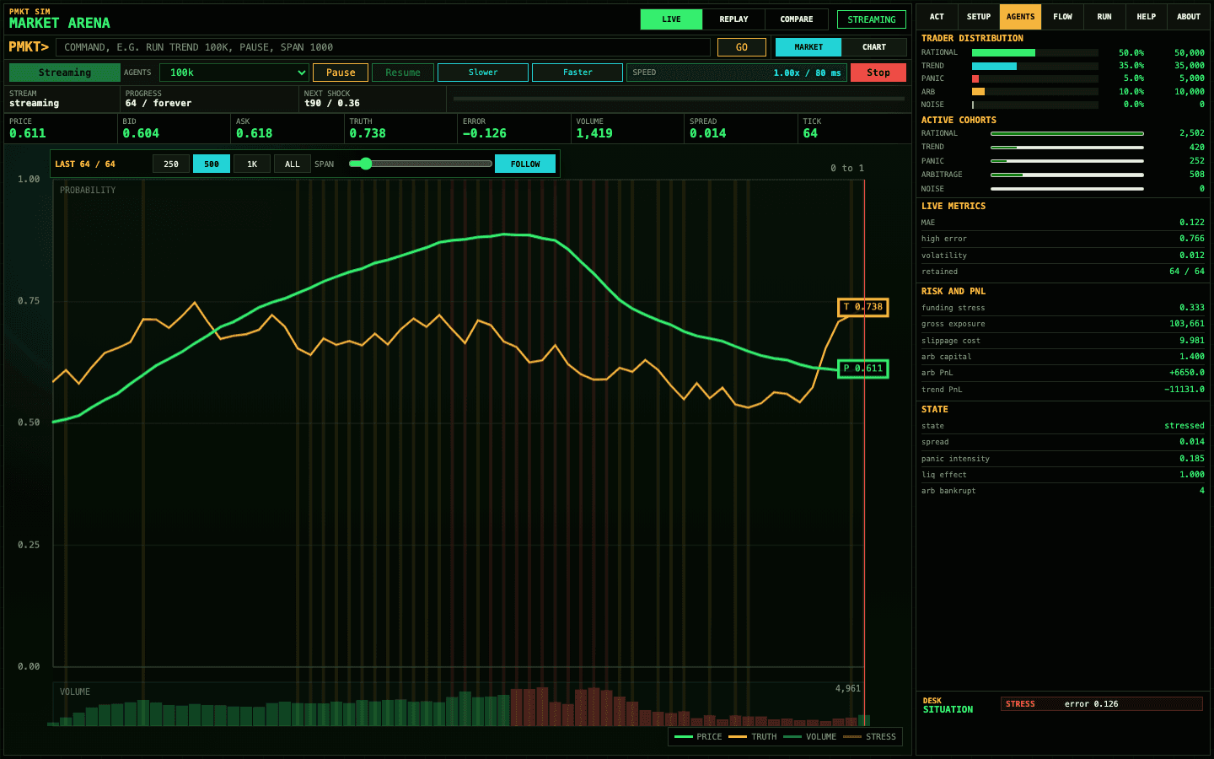
Task: Click the RATIONAL trader distribution bar
Action: point(1035,53)
